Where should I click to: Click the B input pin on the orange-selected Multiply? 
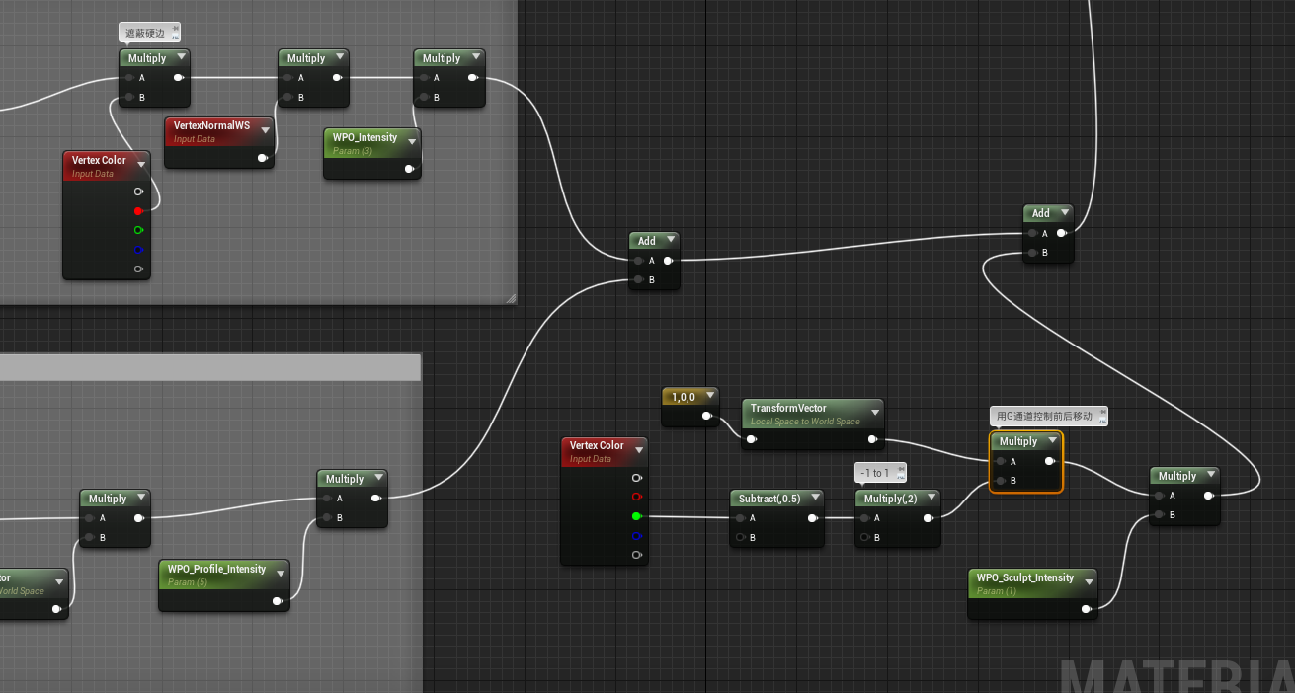[1001, 481]
